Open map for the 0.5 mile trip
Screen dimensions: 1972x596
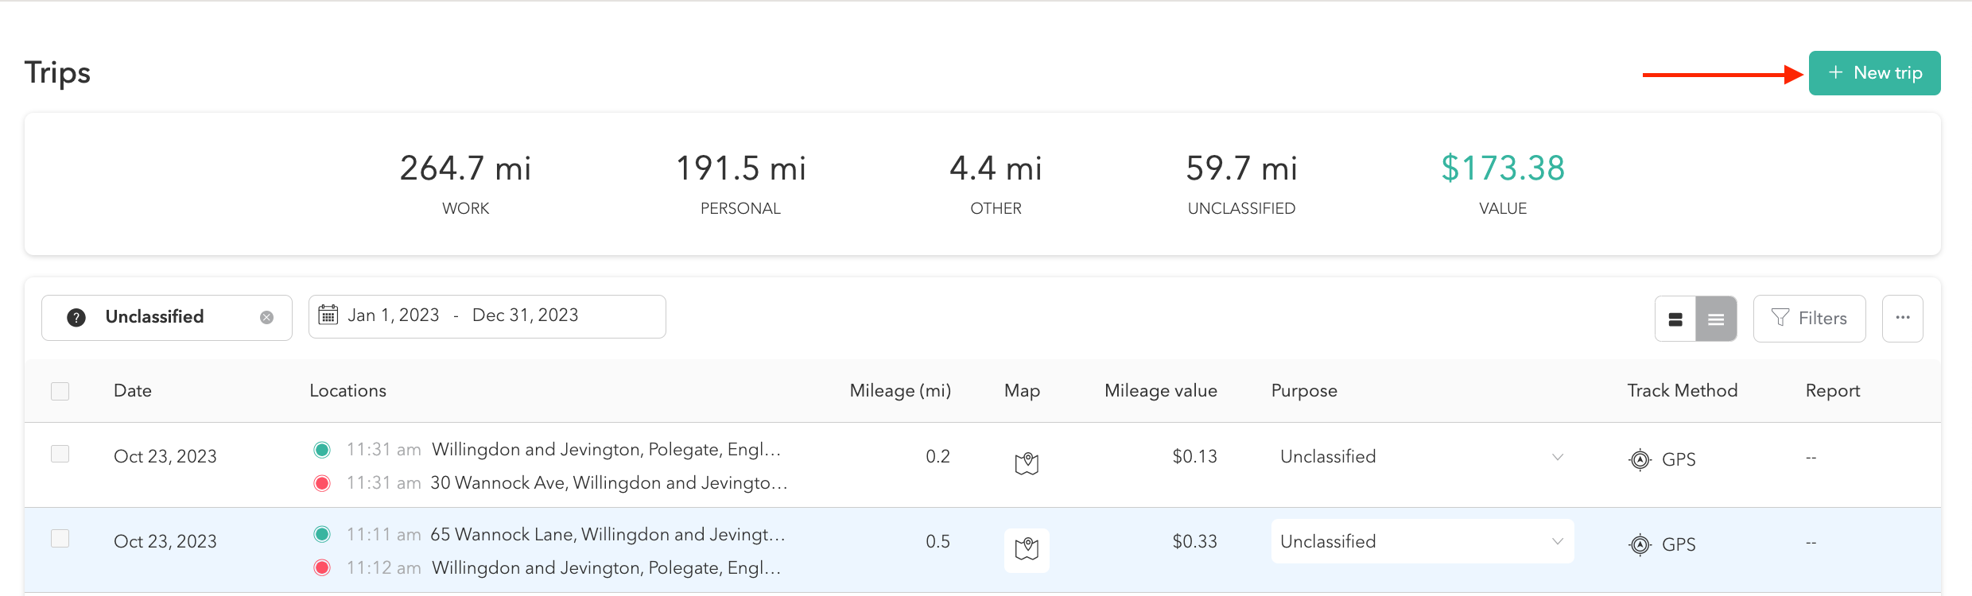click(1027, 549)
